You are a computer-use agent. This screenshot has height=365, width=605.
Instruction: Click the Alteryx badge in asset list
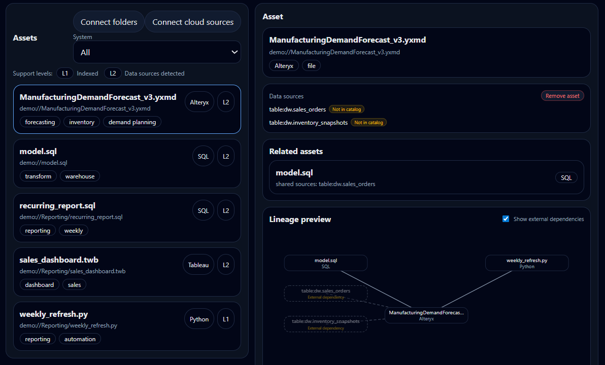(x=199, y=102)
